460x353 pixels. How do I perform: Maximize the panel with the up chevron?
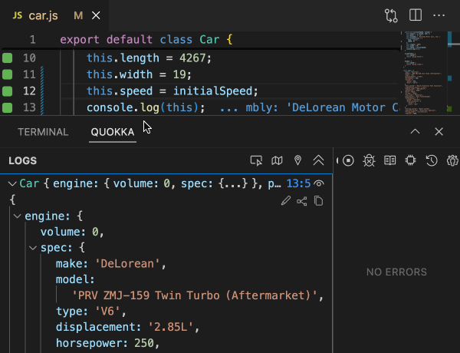click(x=415, y=131)
